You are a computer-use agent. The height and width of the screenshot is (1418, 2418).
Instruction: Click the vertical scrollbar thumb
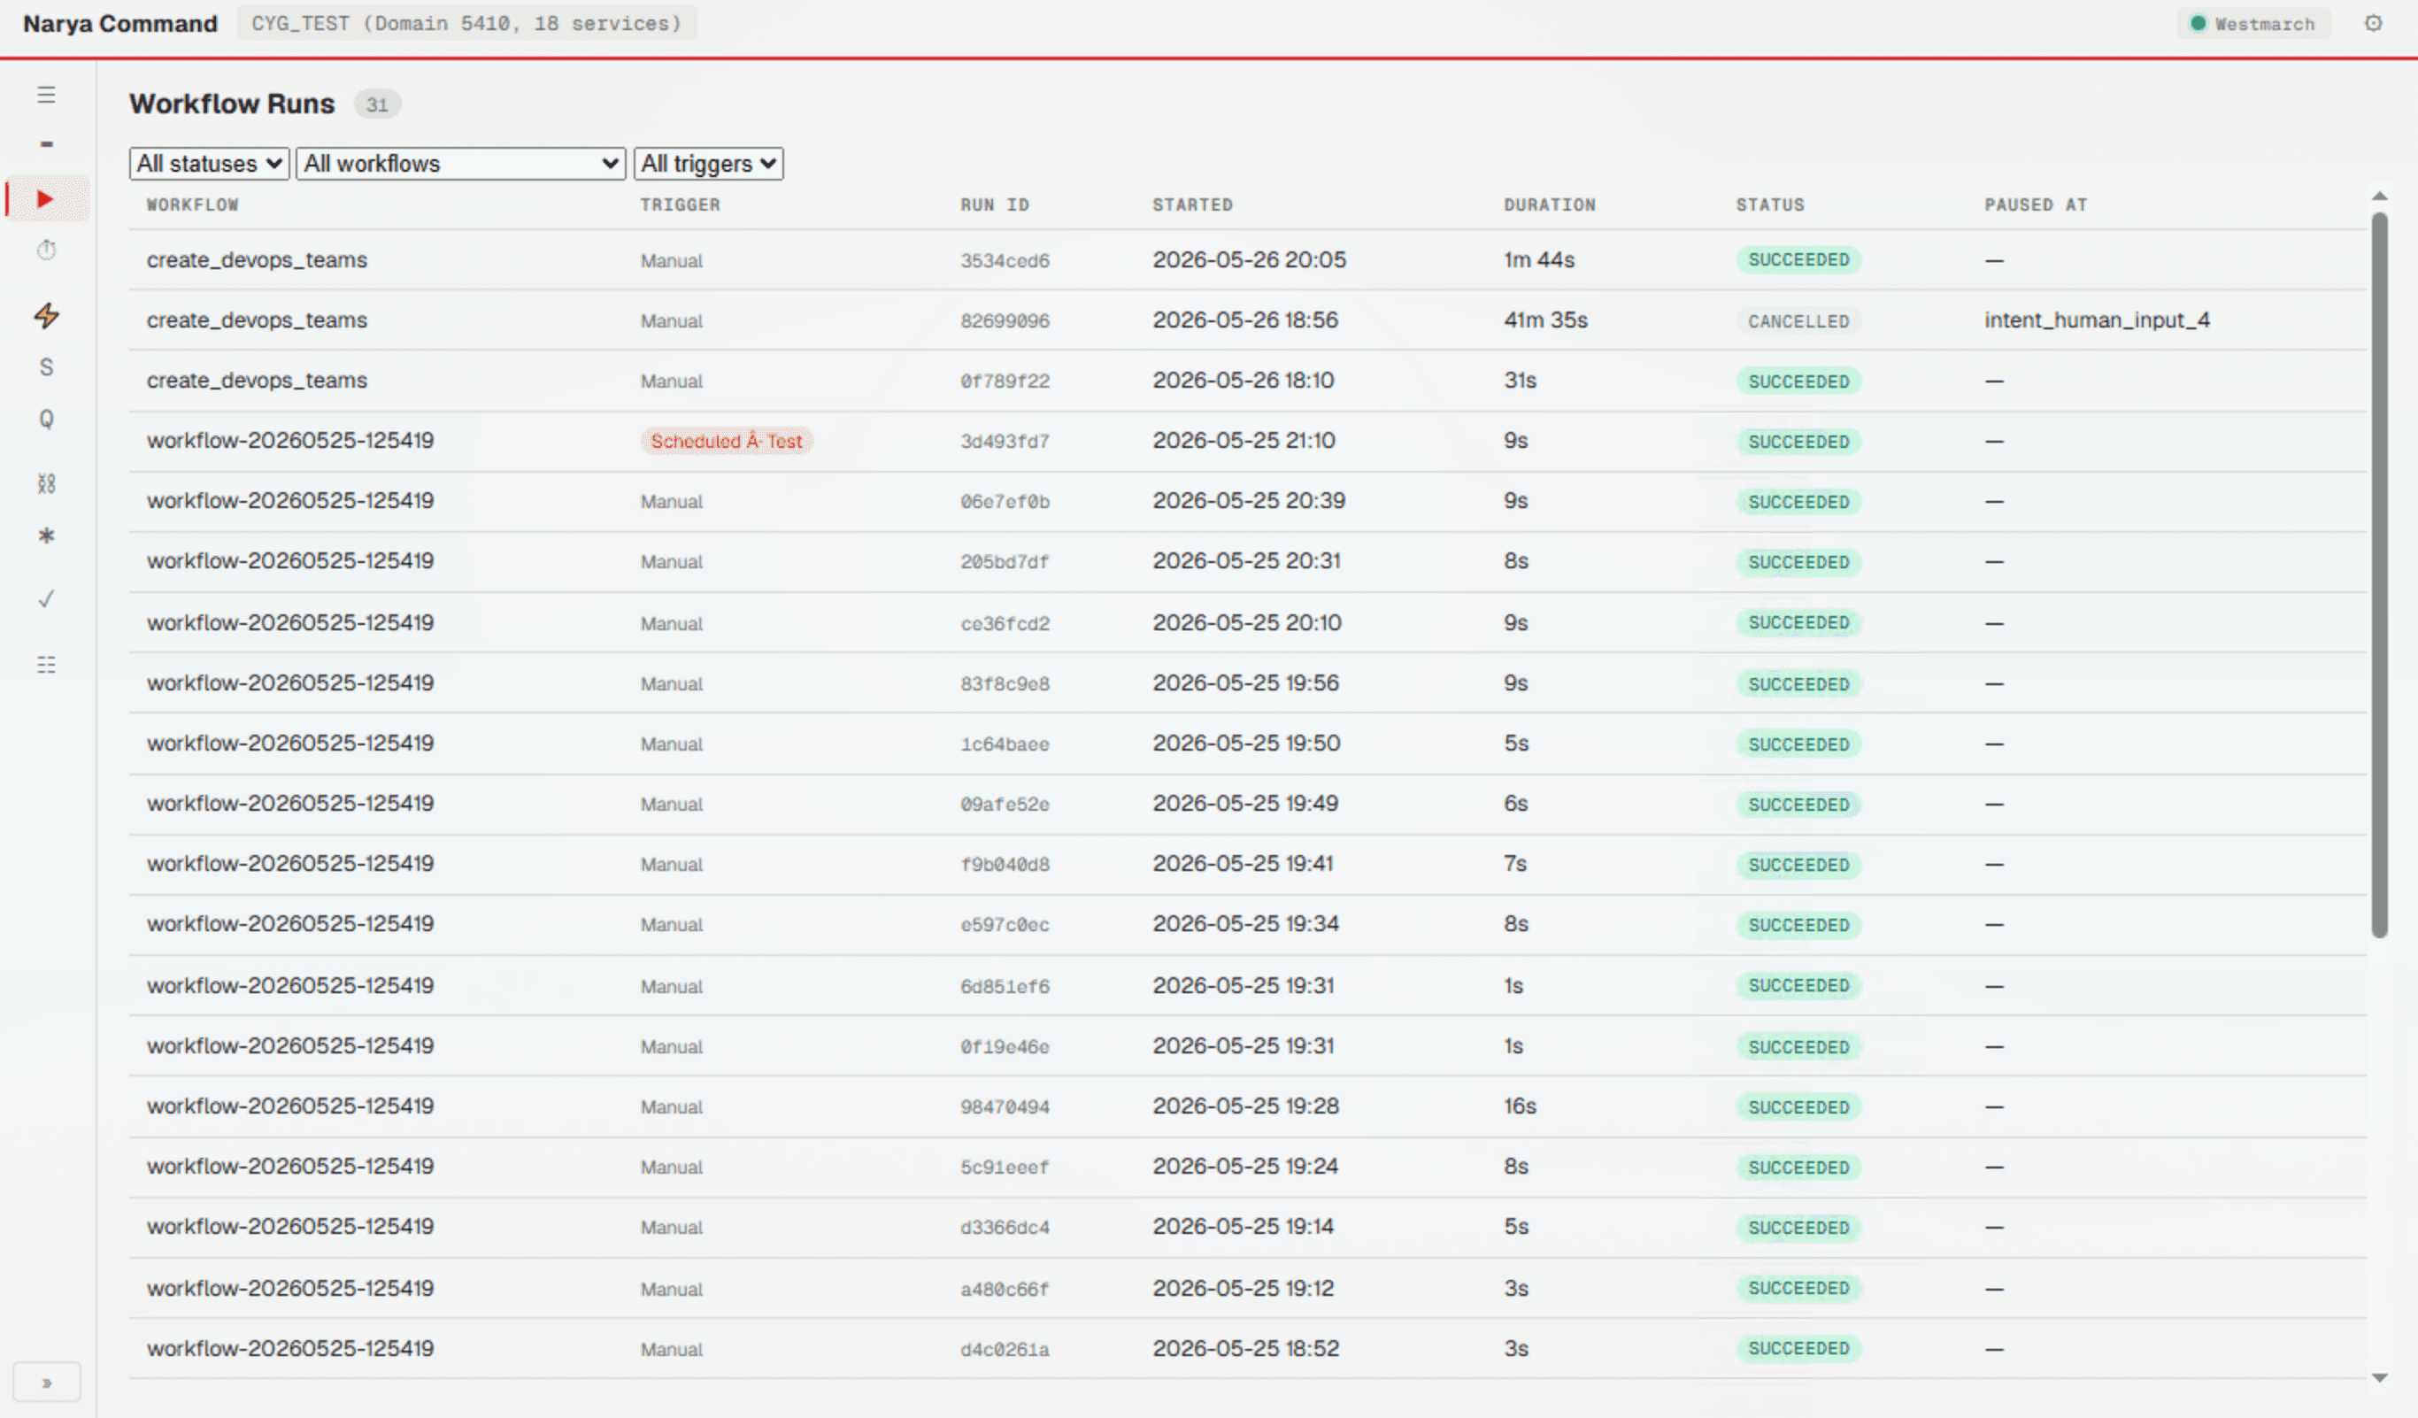(x=2380, y=574)
